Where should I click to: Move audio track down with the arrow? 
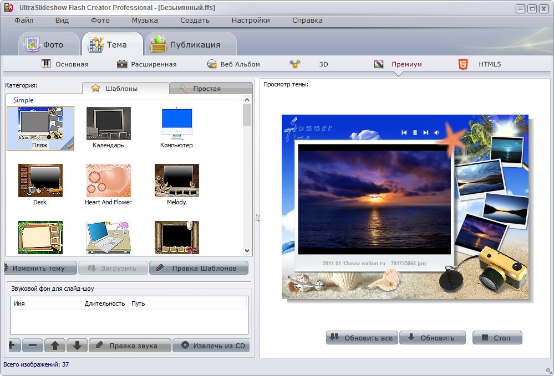point(77,346)
